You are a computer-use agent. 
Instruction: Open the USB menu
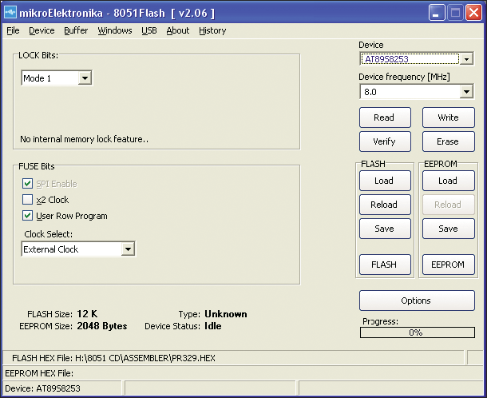click(x=149, y=30)
